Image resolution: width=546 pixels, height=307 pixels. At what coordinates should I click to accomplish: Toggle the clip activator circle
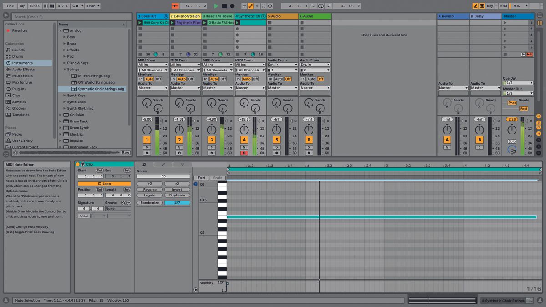(x=78, y=164)
